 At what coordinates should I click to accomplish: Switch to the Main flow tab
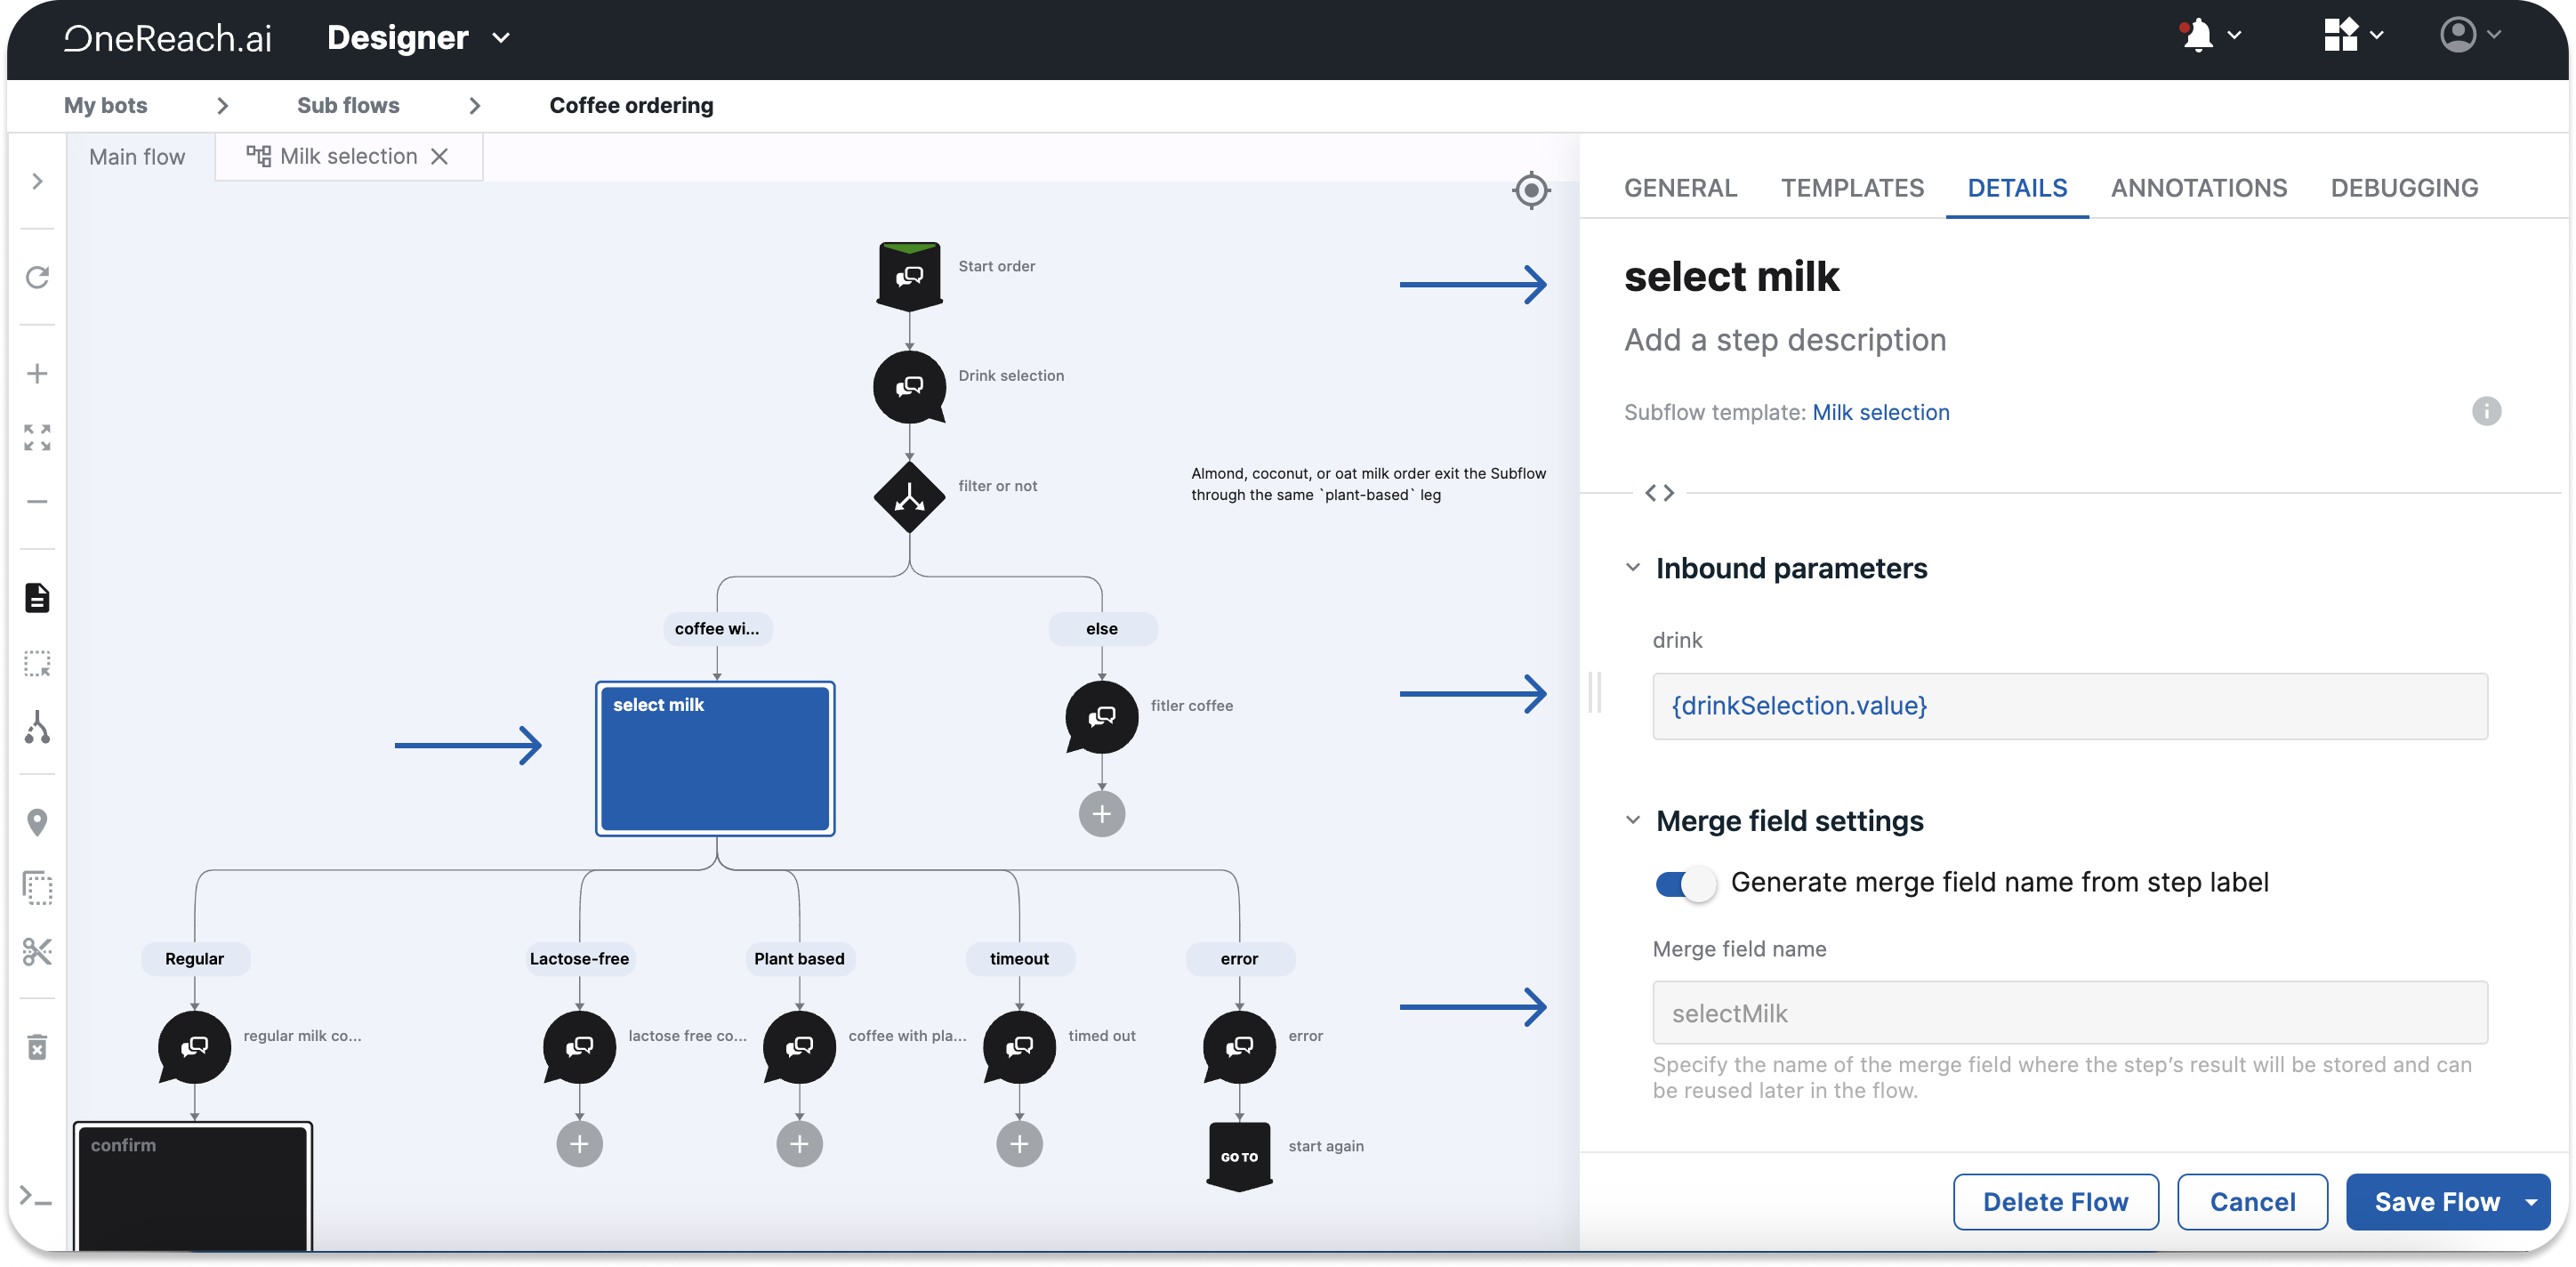coord(137,157)
